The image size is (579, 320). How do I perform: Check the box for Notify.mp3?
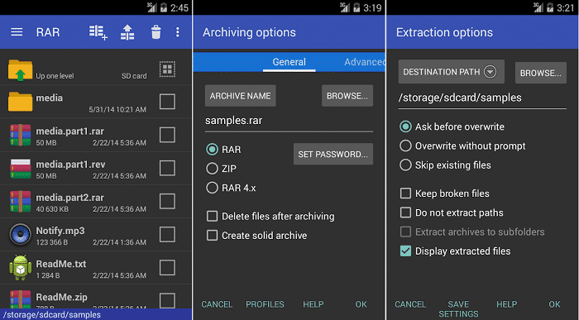click(167, 234)
